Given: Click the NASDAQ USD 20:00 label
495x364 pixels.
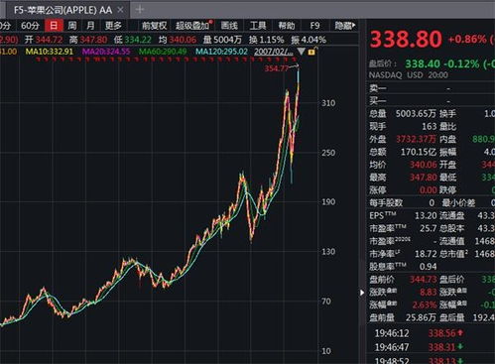Looking at the screenshot, I should tap(409, 75).
